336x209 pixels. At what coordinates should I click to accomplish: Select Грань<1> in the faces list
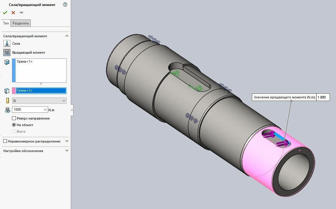25,62
